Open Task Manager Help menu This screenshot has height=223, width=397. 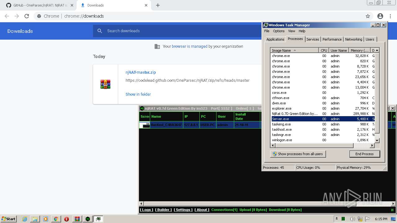pos(302,31)
